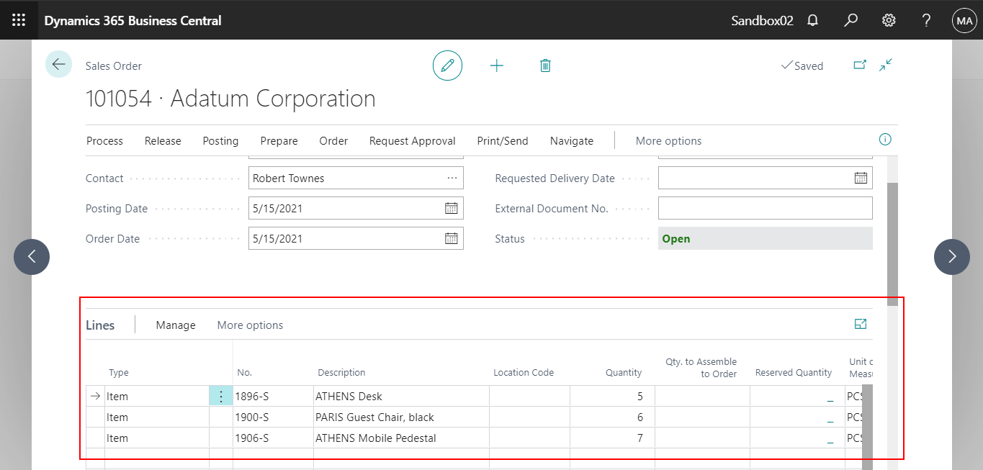Screen dimensions: 983x470
Task: Open Manage actions for order lines
Action: (x=175, y=325)
